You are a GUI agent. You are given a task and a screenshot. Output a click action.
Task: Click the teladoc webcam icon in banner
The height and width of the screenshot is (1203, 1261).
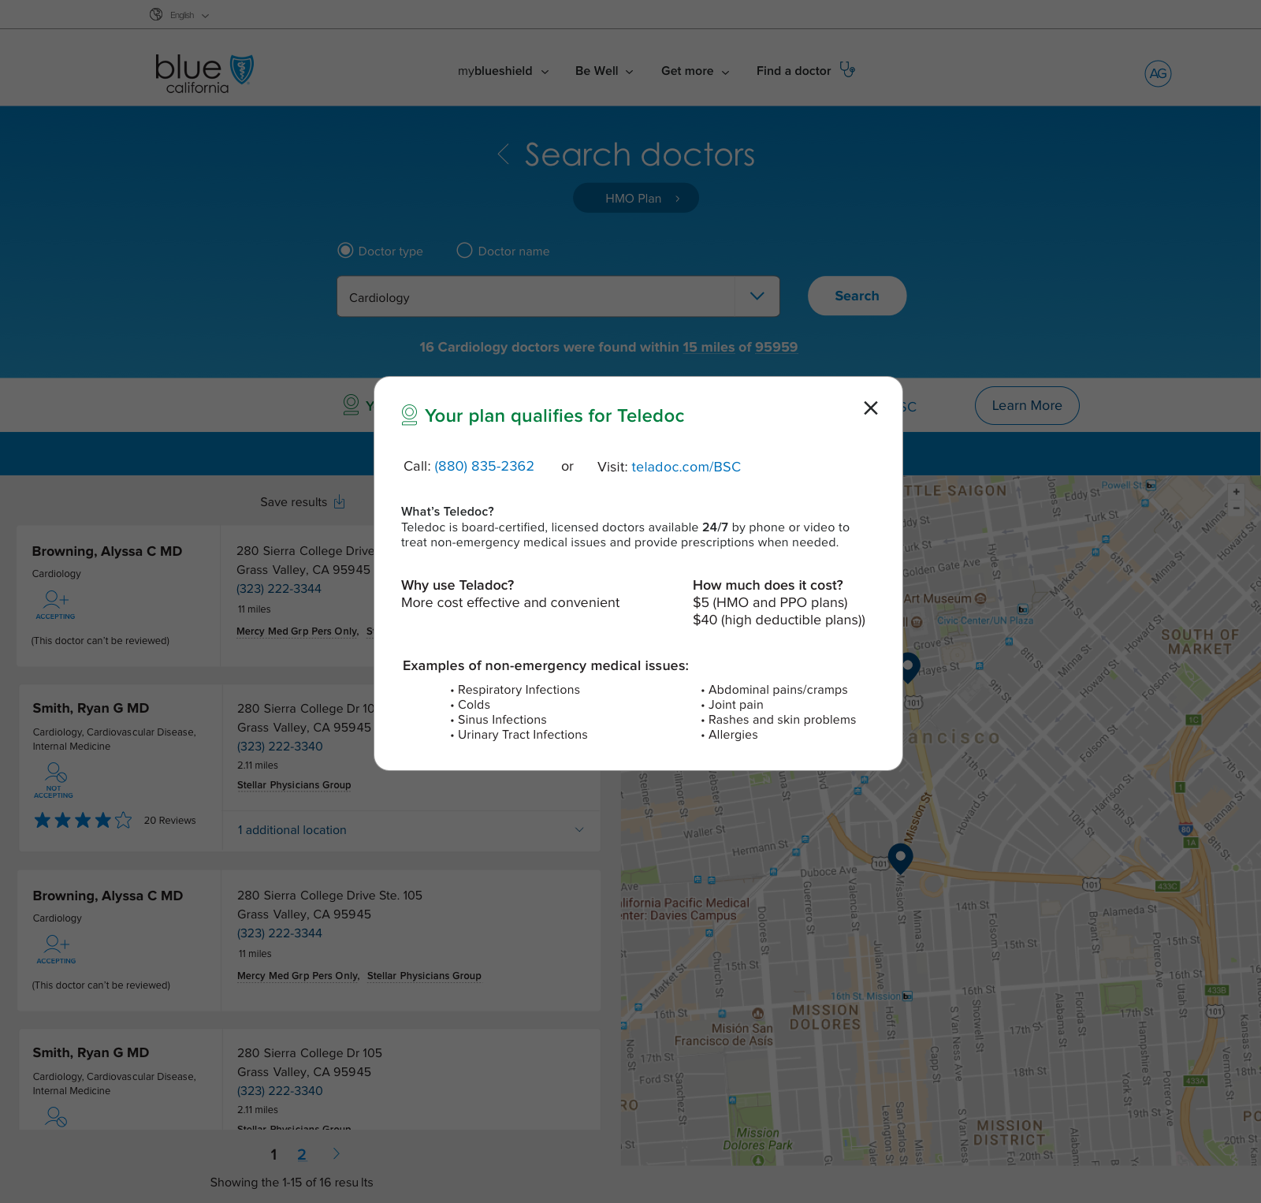coord(352,405)
